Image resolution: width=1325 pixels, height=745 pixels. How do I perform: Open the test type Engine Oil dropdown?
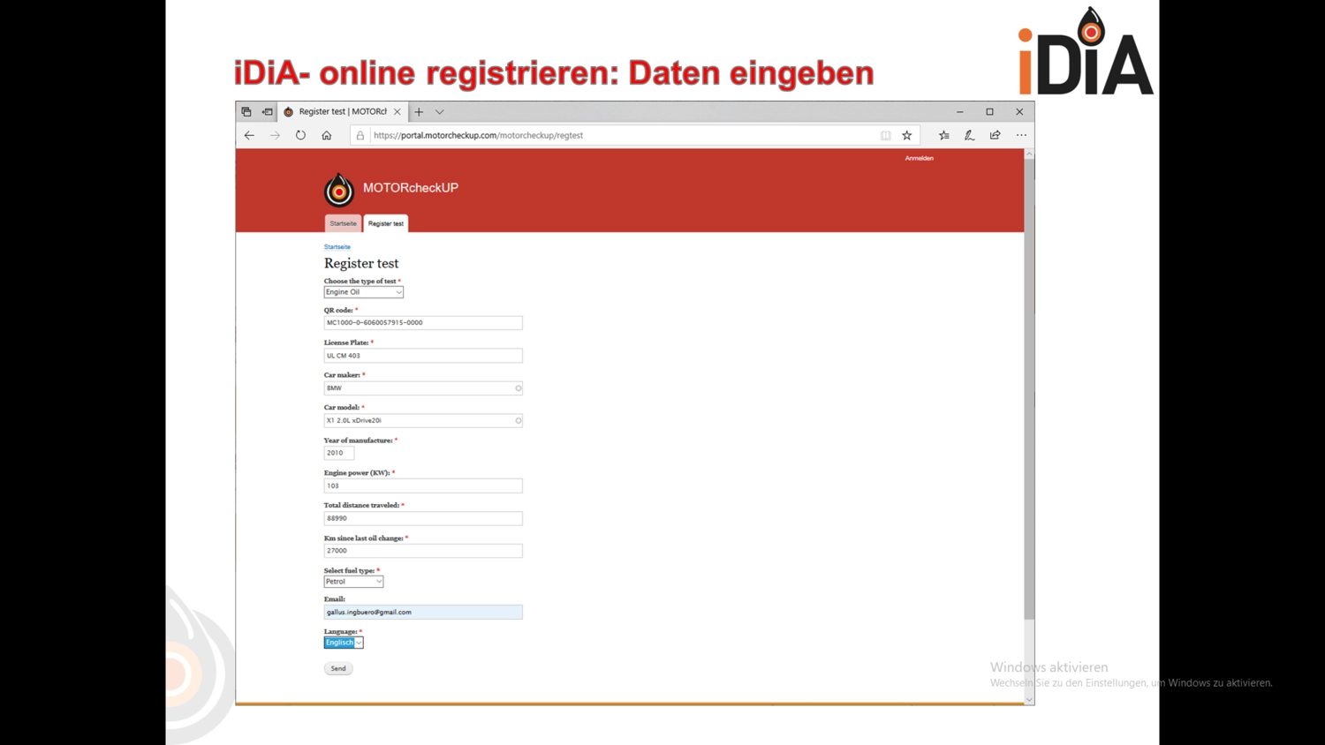(x=363, y=292)
